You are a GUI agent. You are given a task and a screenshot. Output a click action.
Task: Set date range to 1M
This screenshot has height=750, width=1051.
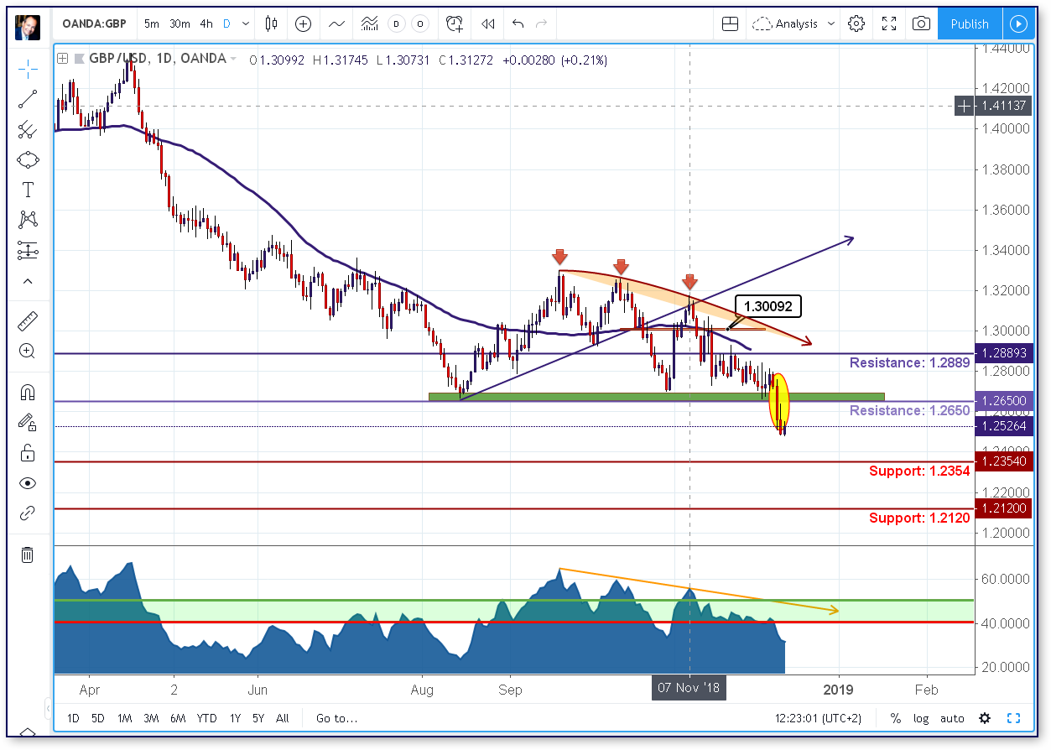coord(124,718)
